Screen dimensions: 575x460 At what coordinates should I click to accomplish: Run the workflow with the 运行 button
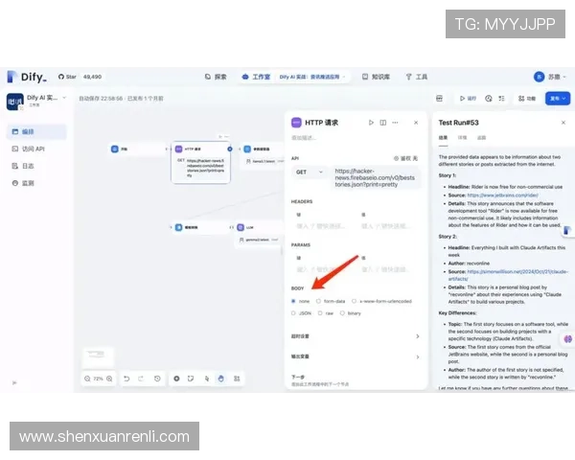click(x=468, y=99)
